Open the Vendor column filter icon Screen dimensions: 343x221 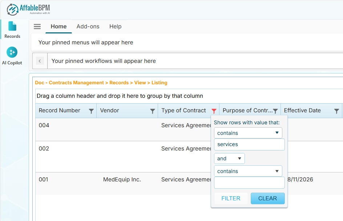[153, 111]
